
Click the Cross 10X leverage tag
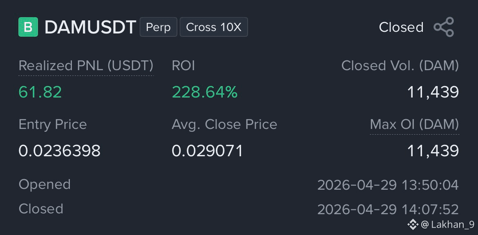click(x=214, y=27)
